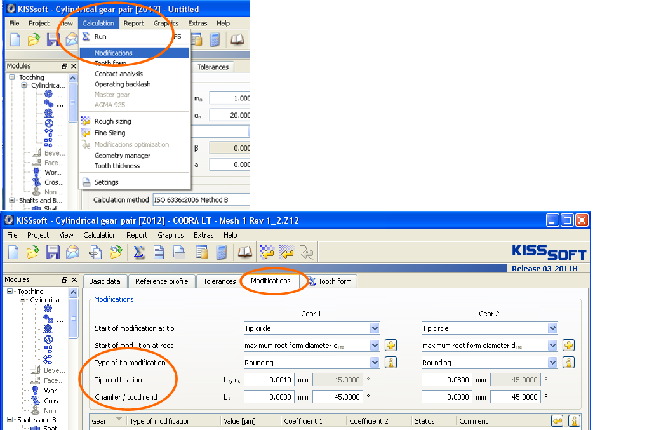Open the manual book icon in COBRA LT toolbar
The height and width of the screenshot is (430, 661).
click(x=245, y=252)
